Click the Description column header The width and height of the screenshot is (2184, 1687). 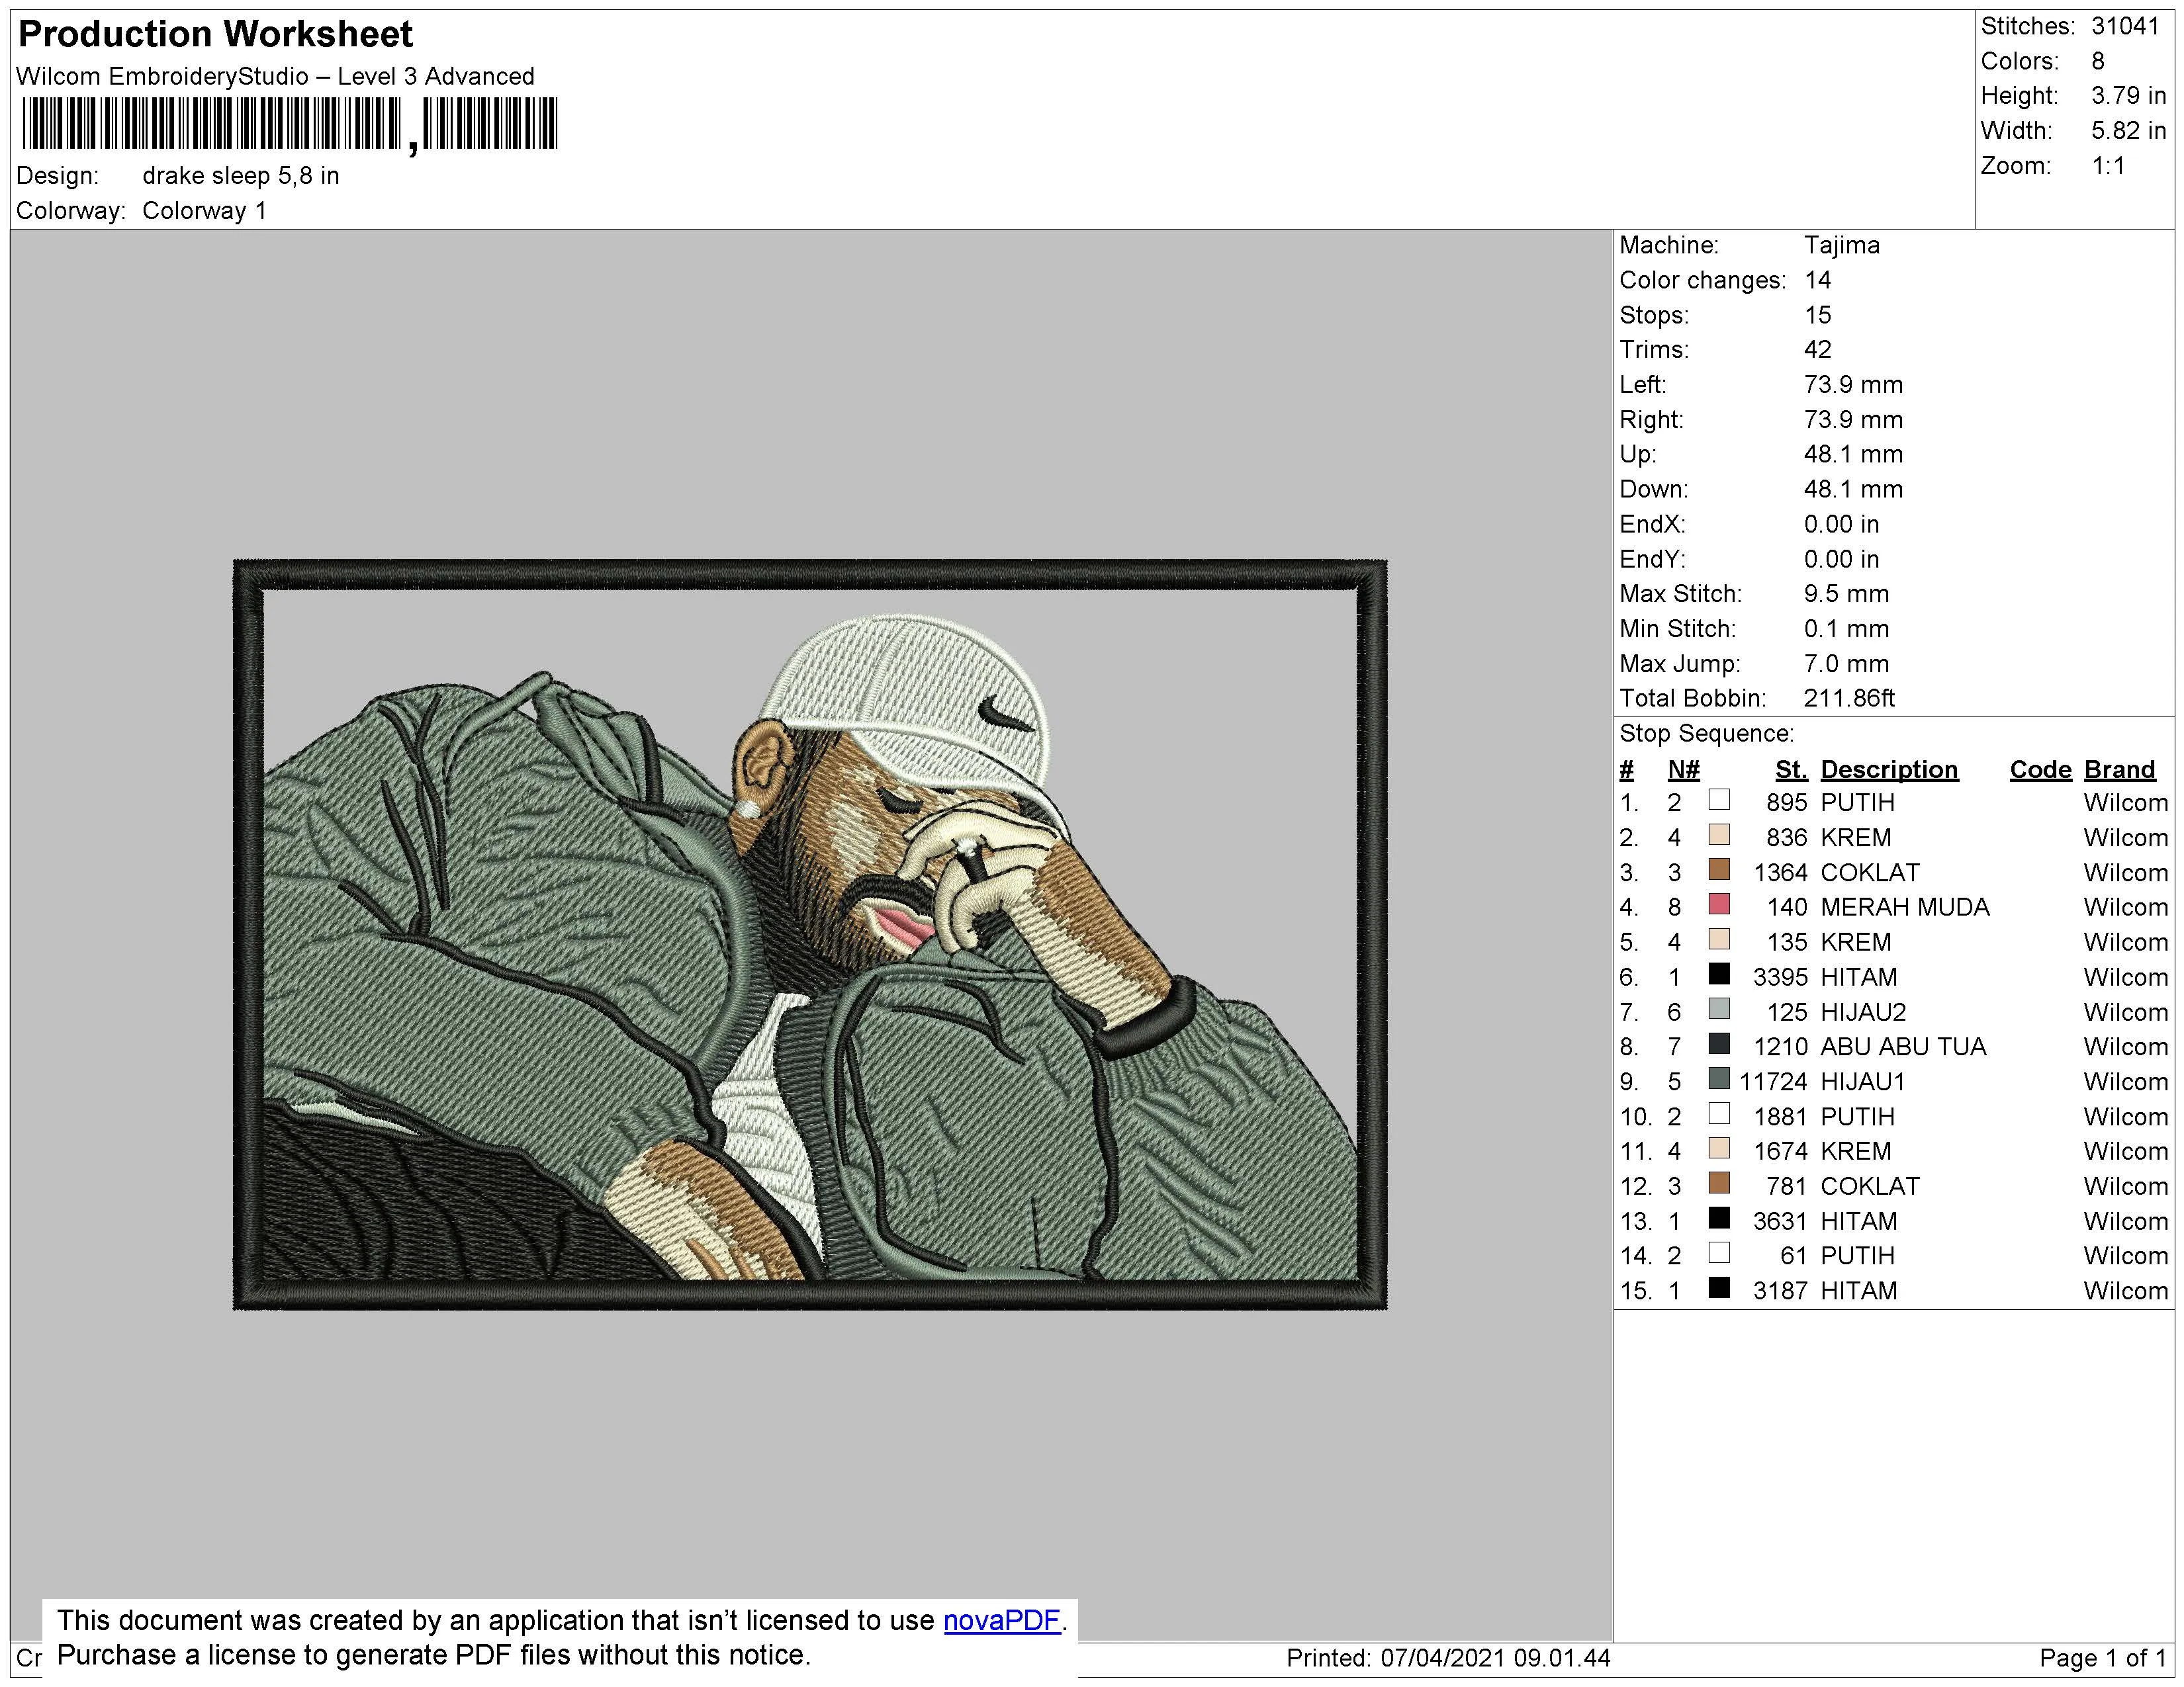click(x=1889, y=769)
